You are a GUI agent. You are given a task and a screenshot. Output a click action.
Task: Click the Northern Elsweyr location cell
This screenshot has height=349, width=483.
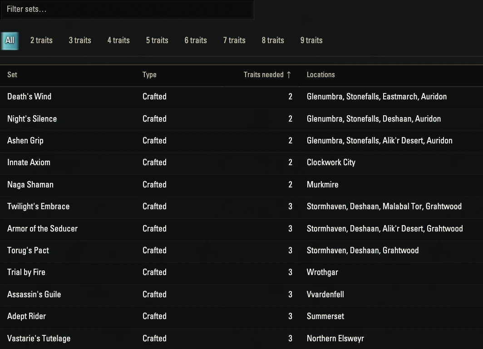(335, 339)
